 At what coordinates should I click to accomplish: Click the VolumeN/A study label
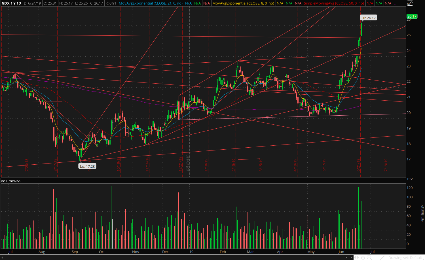pos(11,181)
